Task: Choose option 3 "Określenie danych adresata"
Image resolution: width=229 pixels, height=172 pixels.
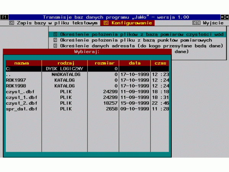Action: pos(137,46)
